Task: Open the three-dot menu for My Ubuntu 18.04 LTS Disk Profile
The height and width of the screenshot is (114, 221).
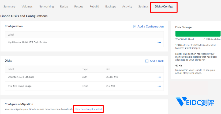Action: (x=159, y=42)
